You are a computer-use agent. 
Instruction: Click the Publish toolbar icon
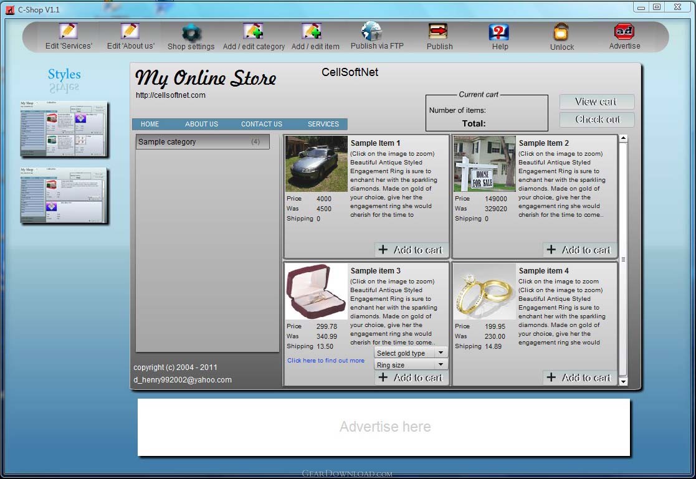tap(439, 31)
